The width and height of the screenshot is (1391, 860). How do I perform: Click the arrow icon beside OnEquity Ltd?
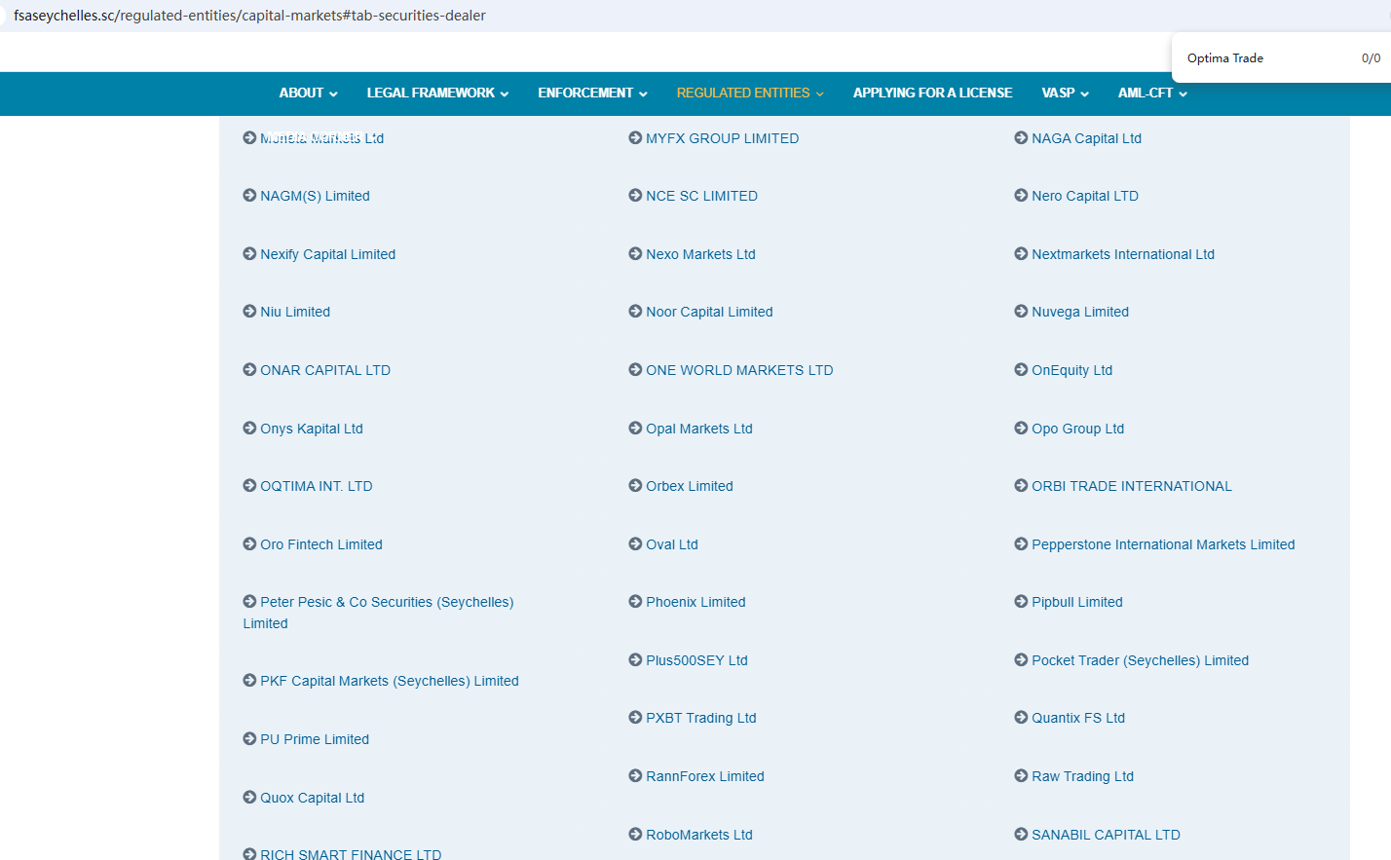pos(1021,370)
